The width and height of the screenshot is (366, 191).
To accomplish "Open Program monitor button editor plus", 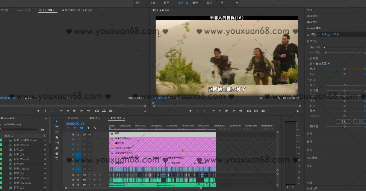I will (298, 111).
